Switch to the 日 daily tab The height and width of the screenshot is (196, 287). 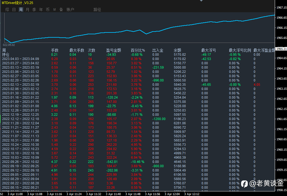coord(14,9)
